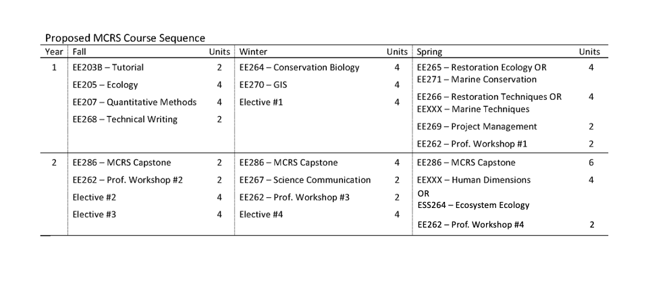Select EE267 – Science Communication course
This screenshot has height=289, width=648.
[x=305, y=180]
